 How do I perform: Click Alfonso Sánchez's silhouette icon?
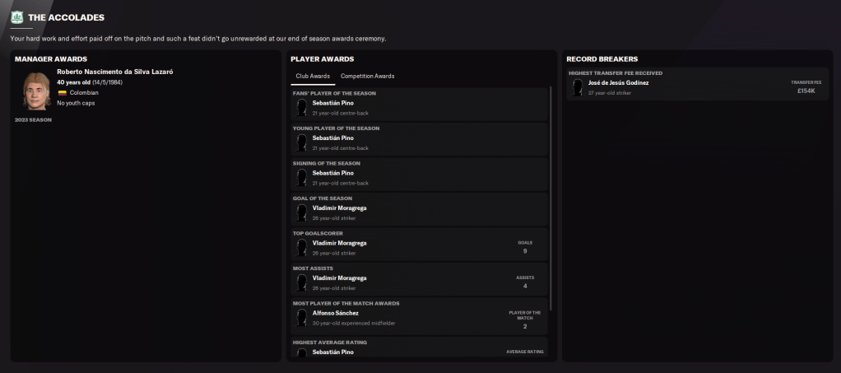coord(302,318)
